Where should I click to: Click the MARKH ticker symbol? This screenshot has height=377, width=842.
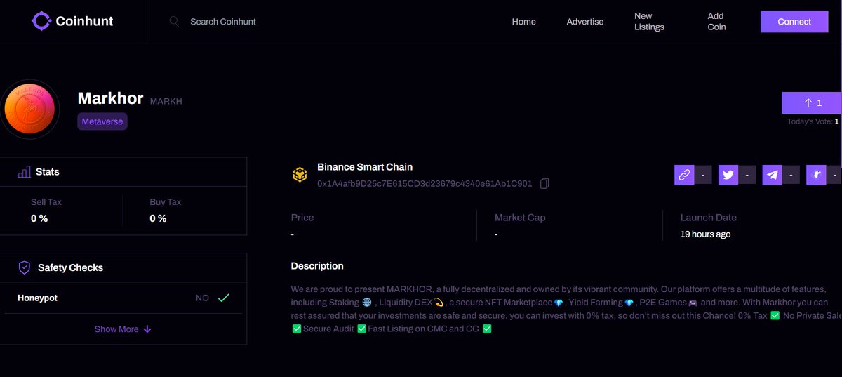click(166, 102)
